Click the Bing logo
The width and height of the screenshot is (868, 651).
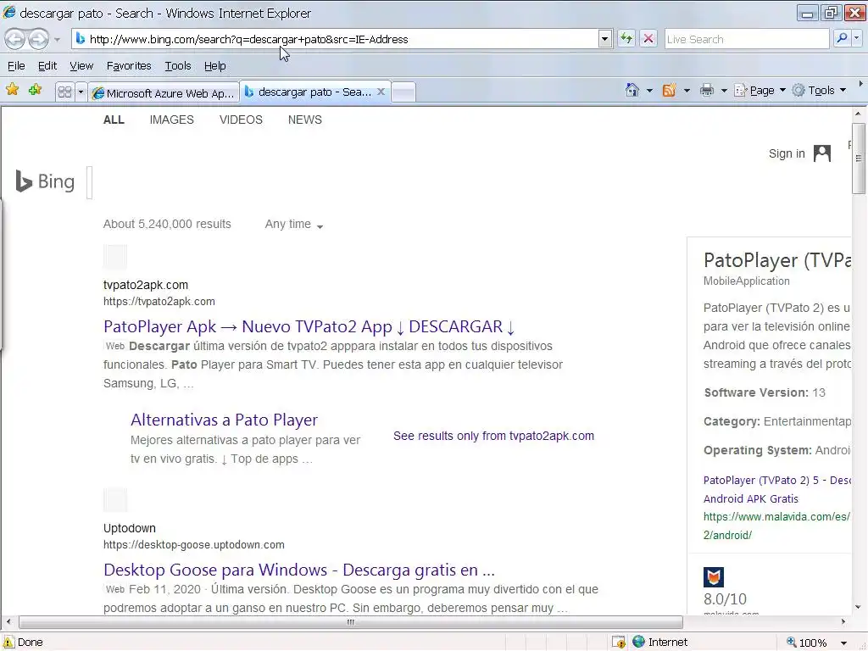pos(45,181)
